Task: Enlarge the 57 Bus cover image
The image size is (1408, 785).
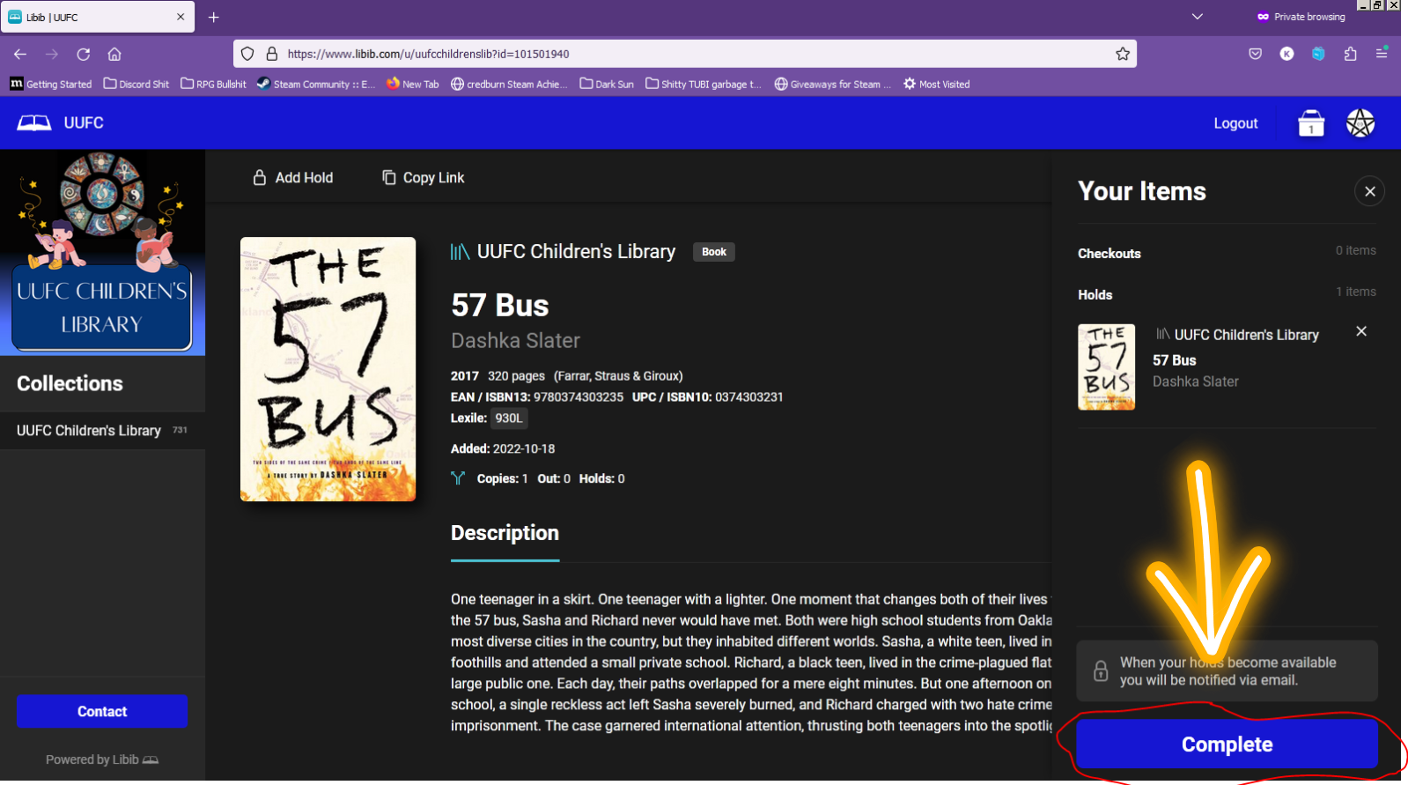Action: [x=328, y=369]
